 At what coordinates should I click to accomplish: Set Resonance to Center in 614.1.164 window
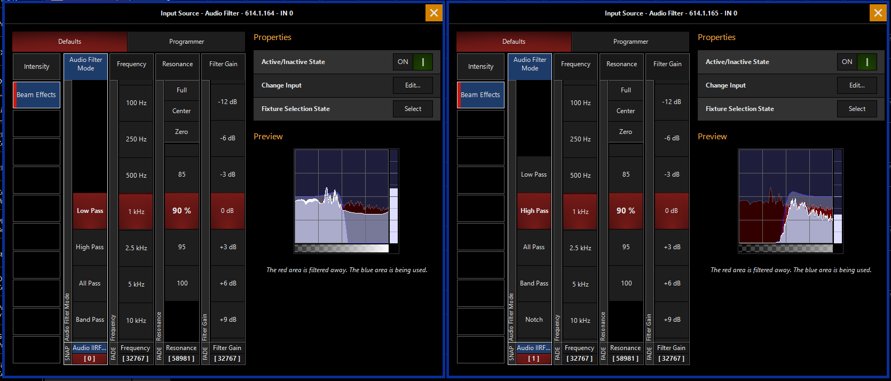pyautogui.click(x=182, y=111)
